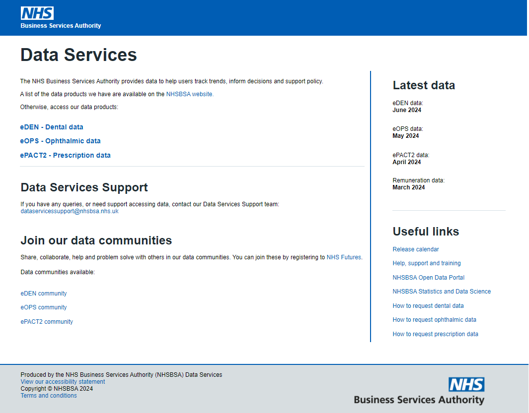Click the eOPS data: label

(x=408, y=129)
